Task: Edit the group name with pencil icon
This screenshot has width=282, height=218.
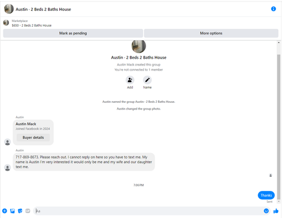Action: [147, 80]
